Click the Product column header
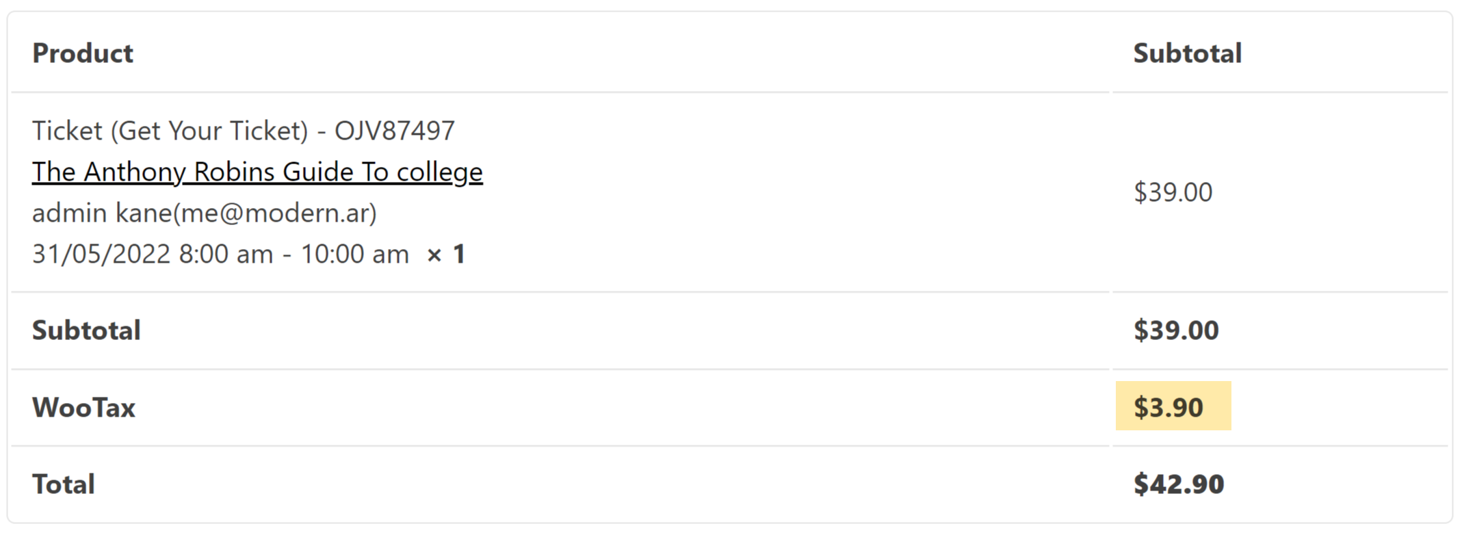1462x535 pixels. (83, 53)
